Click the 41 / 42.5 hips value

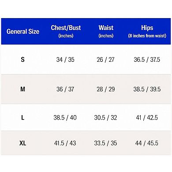coord(147,118)
